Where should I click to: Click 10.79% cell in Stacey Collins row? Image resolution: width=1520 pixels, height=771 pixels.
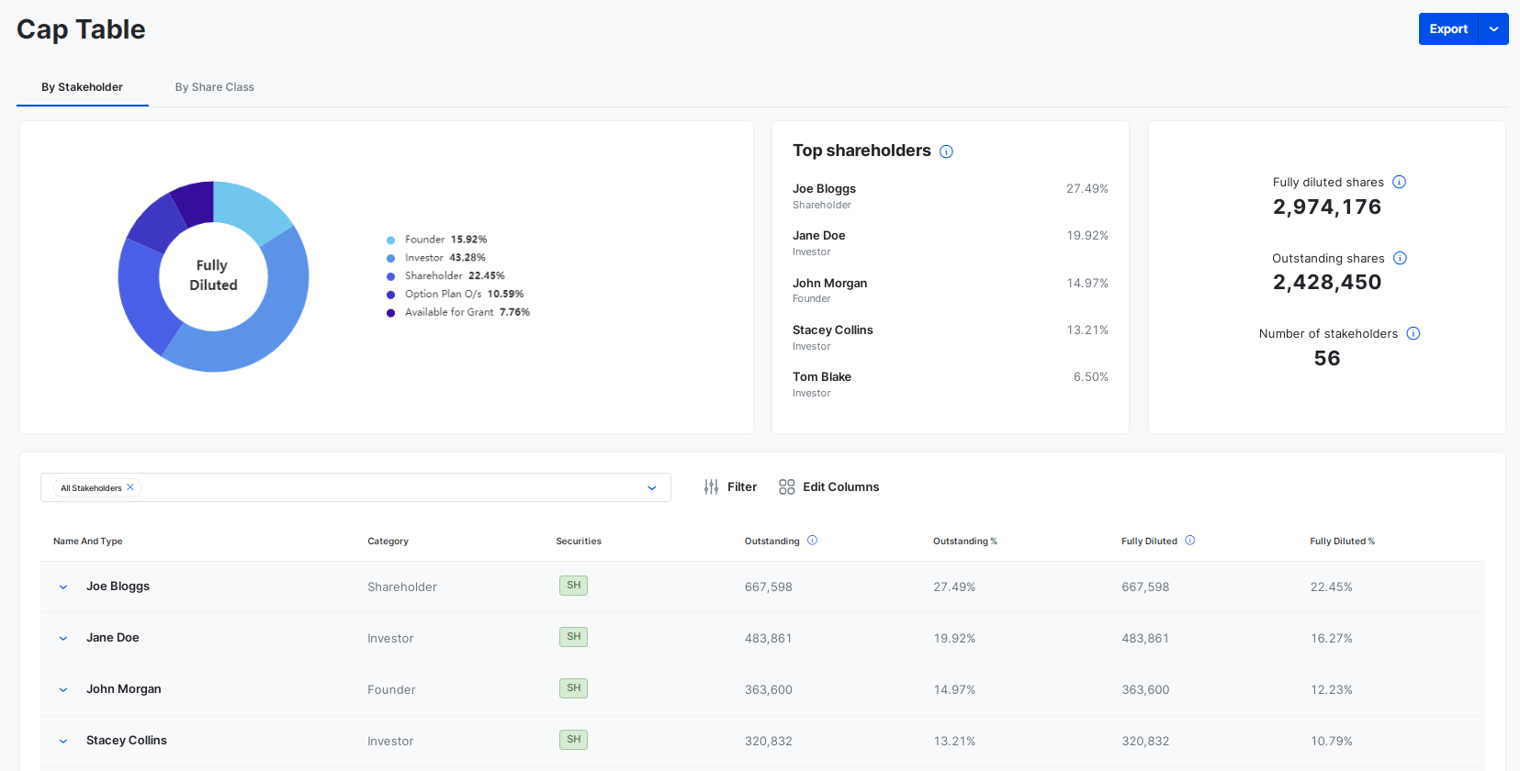(x=1332, y=742)
